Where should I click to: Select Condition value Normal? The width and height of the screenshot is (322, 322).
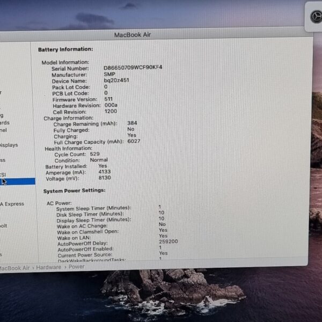99,160
